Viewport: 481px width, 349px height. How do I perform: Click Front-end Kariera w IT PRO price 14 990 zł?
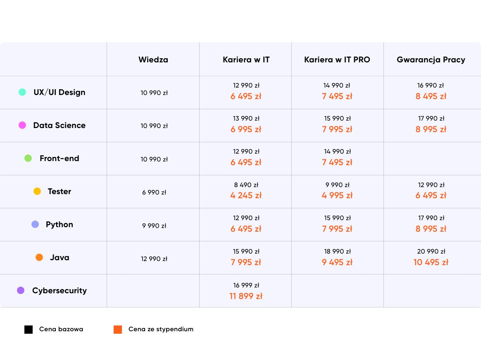[338, 152]
